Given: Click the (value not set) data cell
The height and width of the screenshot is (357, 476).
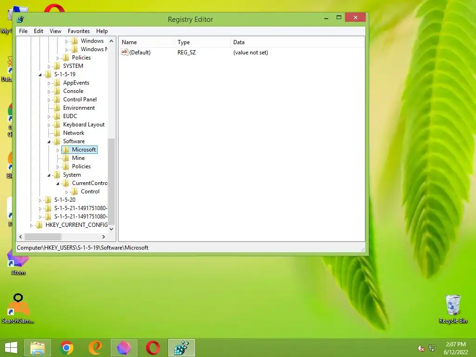Looking at the screenshot, I should [x=251, y=52].
